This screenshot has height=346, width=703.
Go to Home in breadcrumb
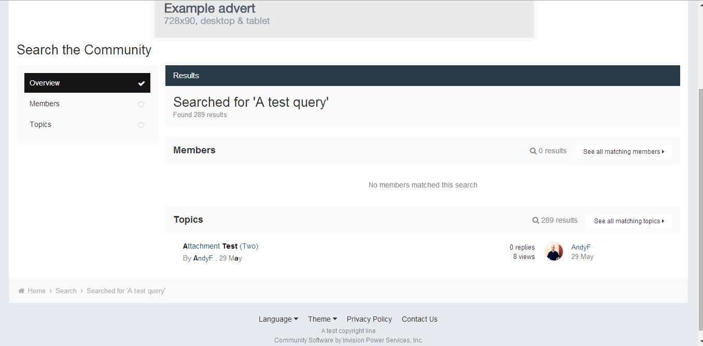point(37,291)
